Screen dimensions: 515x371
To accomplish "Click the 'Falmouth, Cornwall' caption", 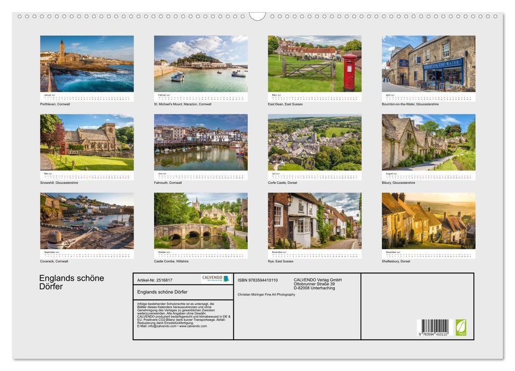I will (168, 182).
